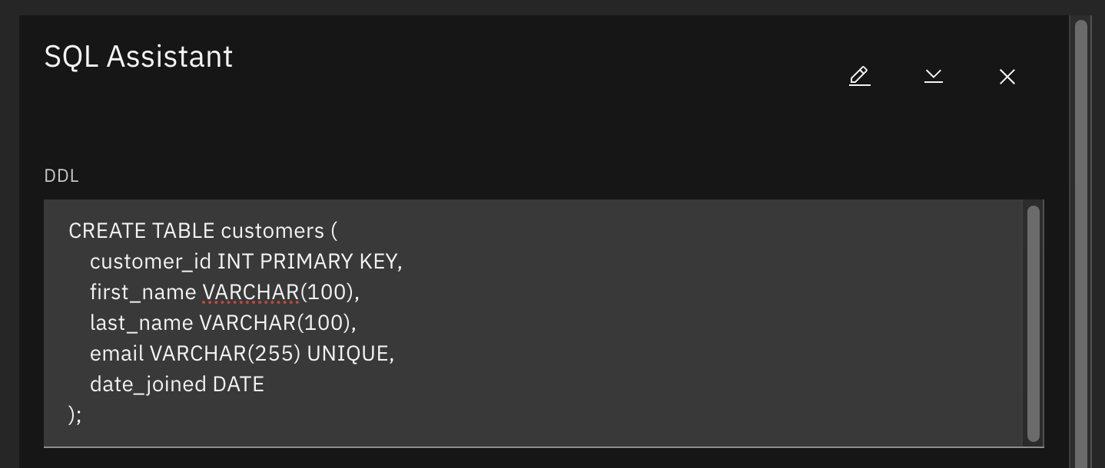Click the DDL text area scrollbar thumb
This screenshot has width=1105, height=468.
tap(1033, 322)
